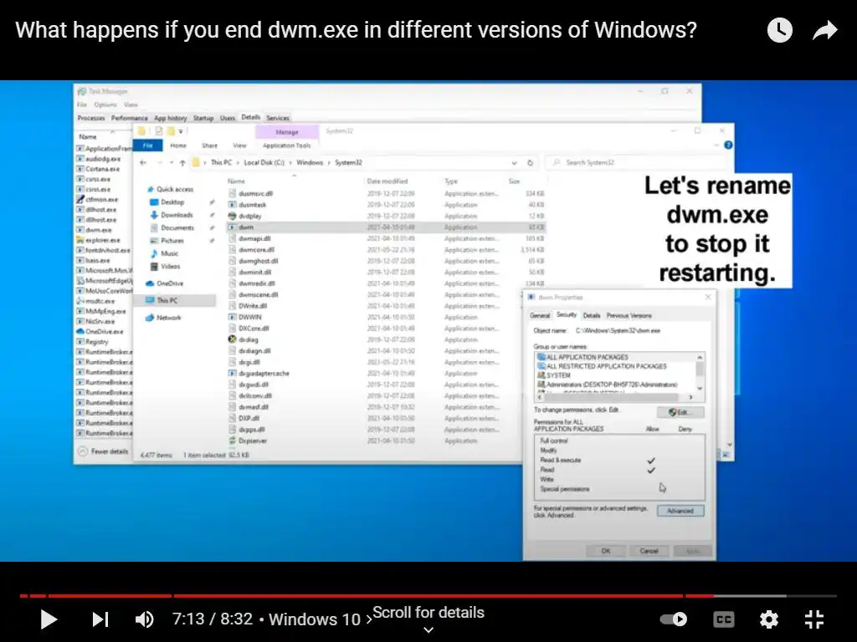Sort files by Date modified column
This screenshot has width=857, height=642.
(387, 181)
